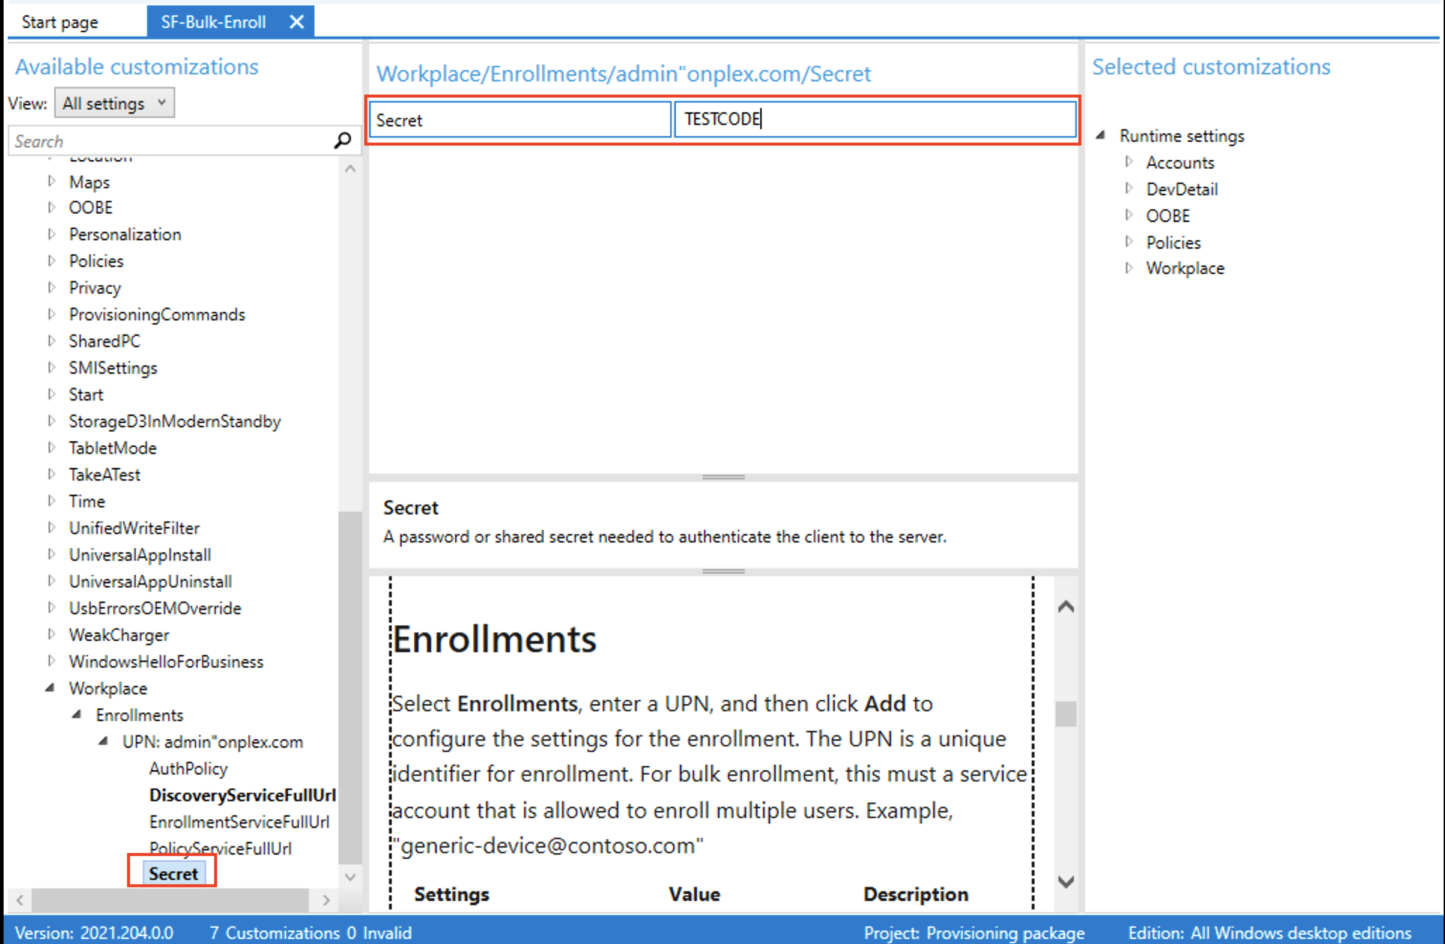Click Edition: All Windows desktop editions text

coord(1270,933)
